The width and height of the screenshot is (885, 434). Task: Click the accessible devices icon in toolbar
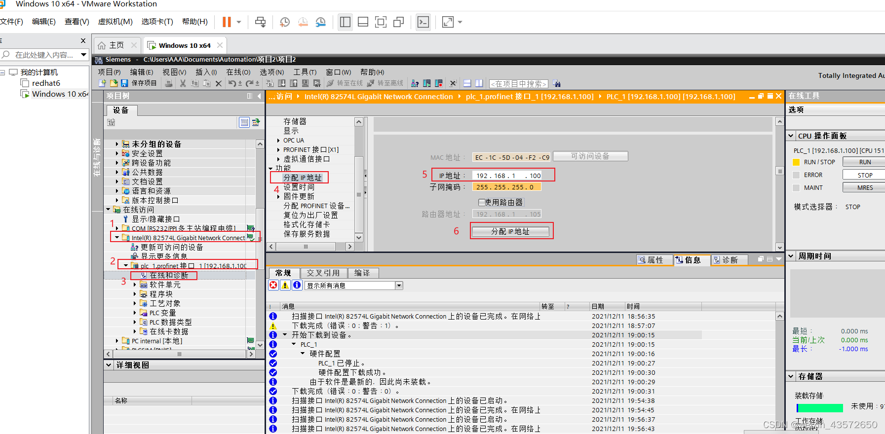tap(415, 83)
